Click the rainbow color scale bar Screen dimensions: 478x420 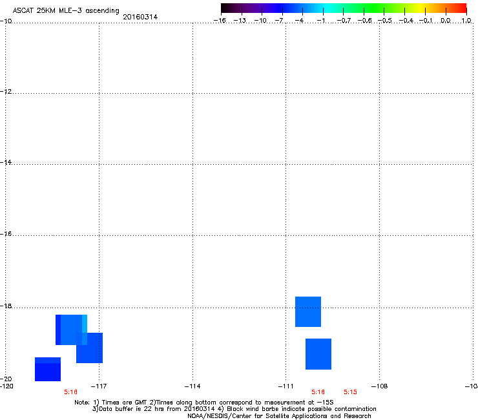coord(344,8)
